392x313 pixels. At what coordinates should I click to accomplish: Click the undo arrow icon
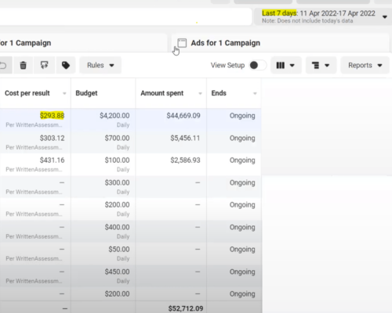point(4,65)
